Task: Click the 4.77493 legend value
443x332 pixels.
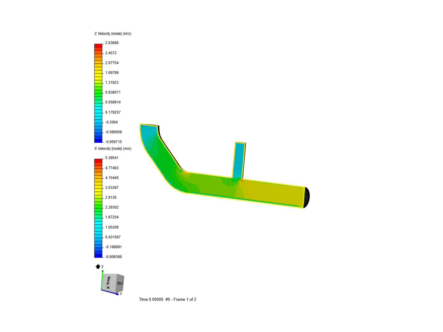Action: (112, 168)
